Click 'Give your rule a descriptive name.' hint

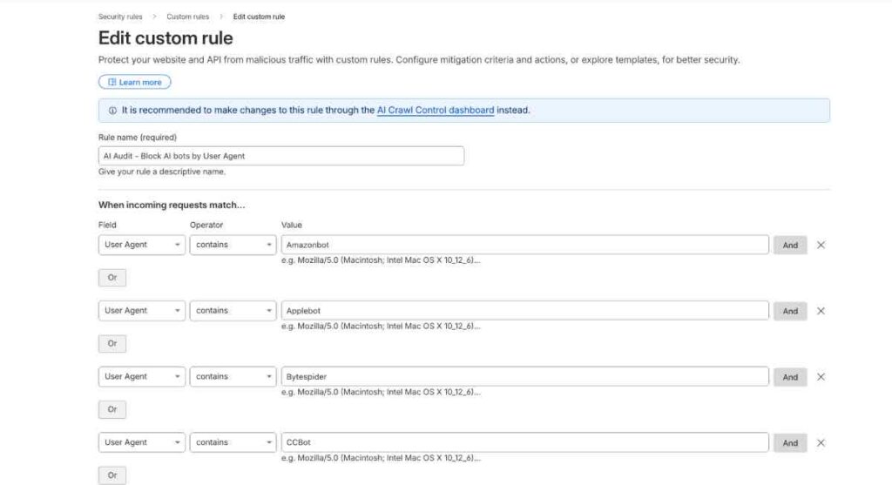(161, 172)
